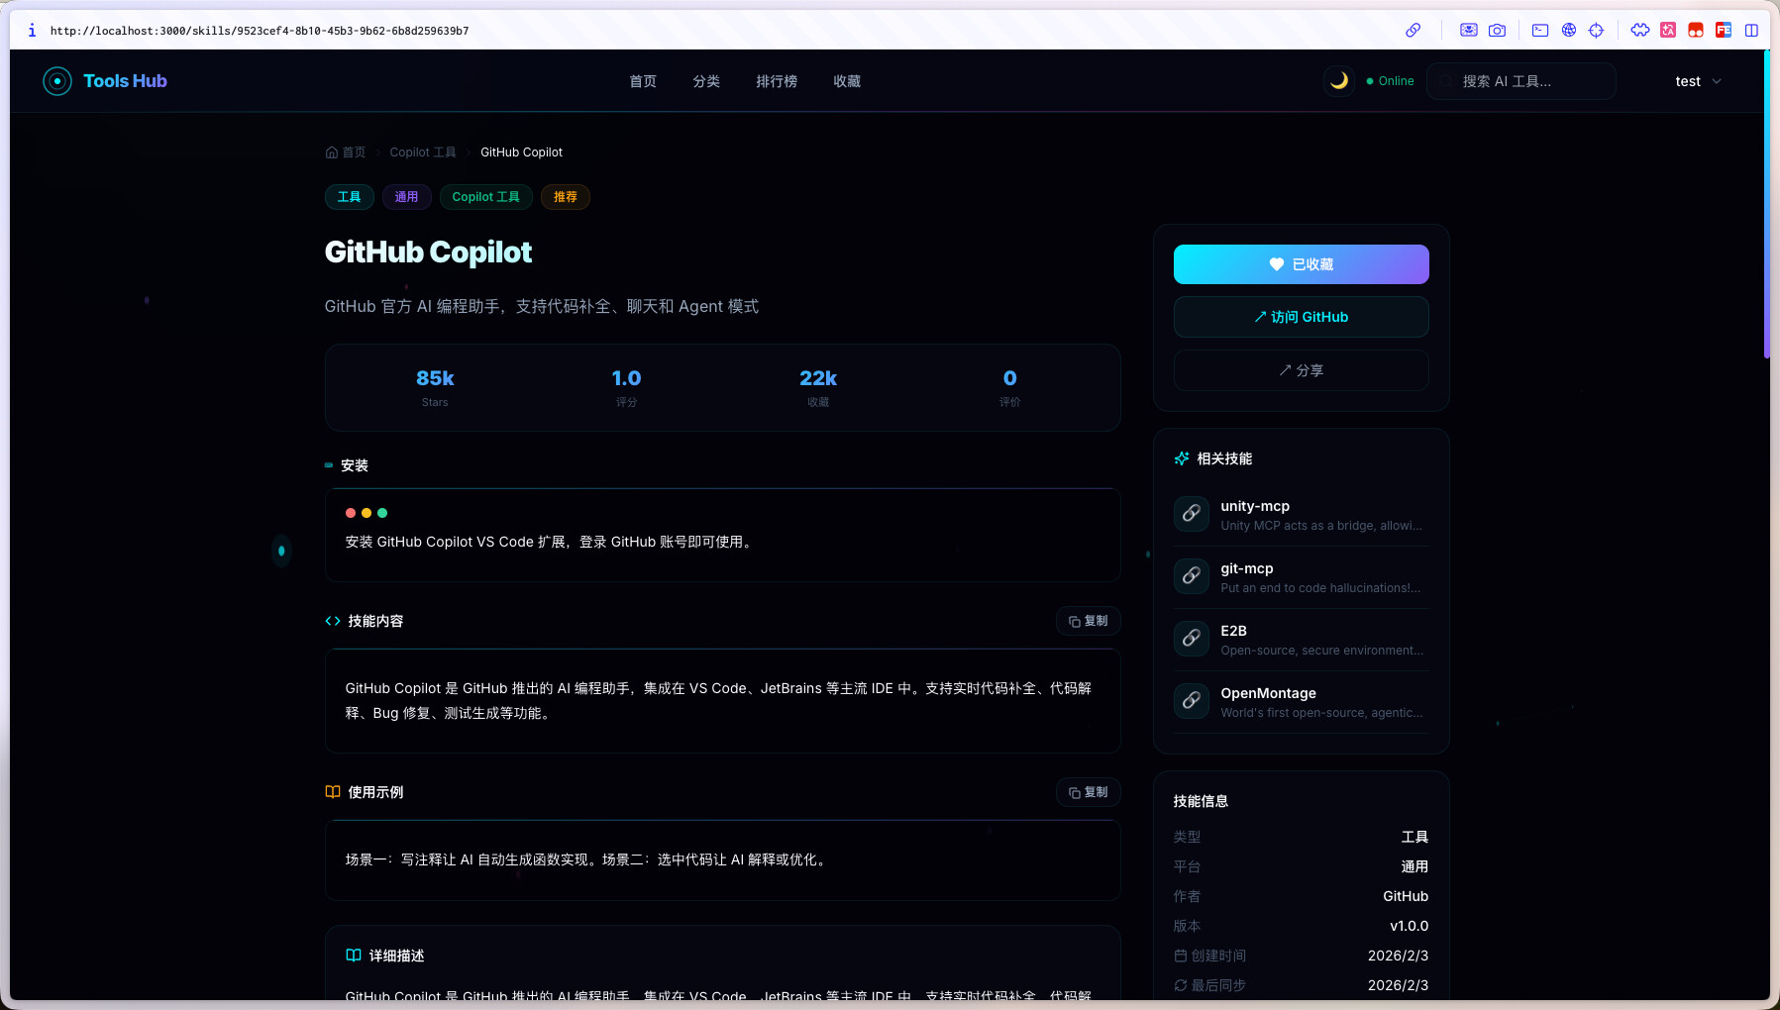Open the unity-mcp link icon
The height and width of the screenshot is (1010, 1780).
[x=1192, y=514]
